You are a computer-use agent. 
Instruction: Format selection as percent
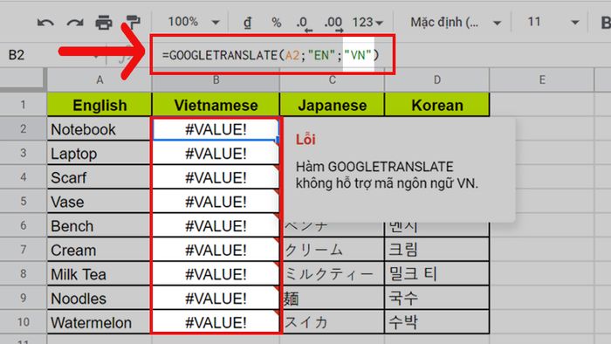(x=277, y=23)
